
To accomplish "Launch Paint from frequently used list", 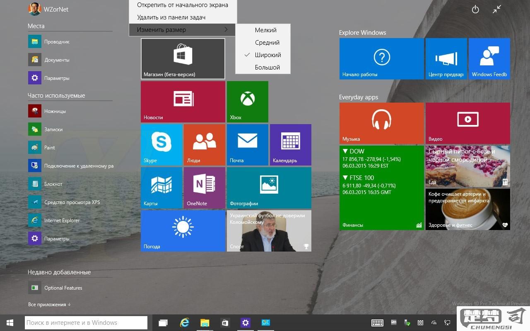I will pyautogui.click(x=41, y=147).
